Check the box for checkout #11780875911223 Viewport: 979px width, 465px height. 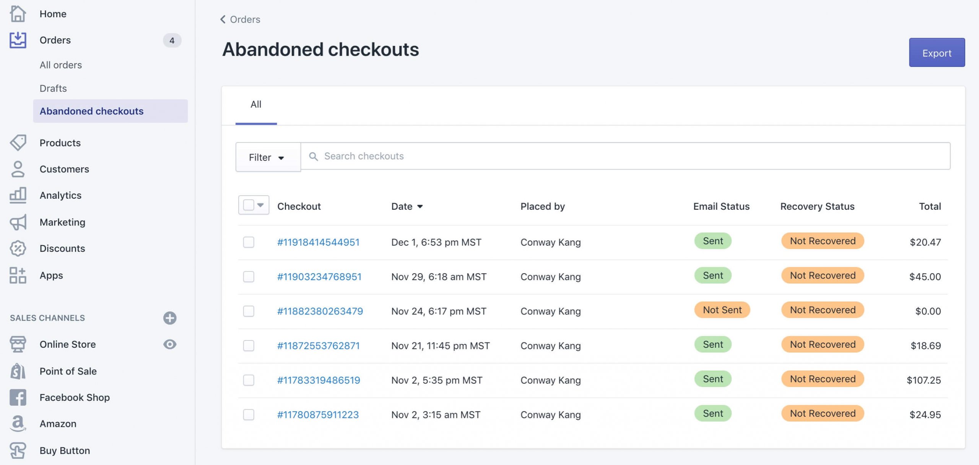pos(249,415)
